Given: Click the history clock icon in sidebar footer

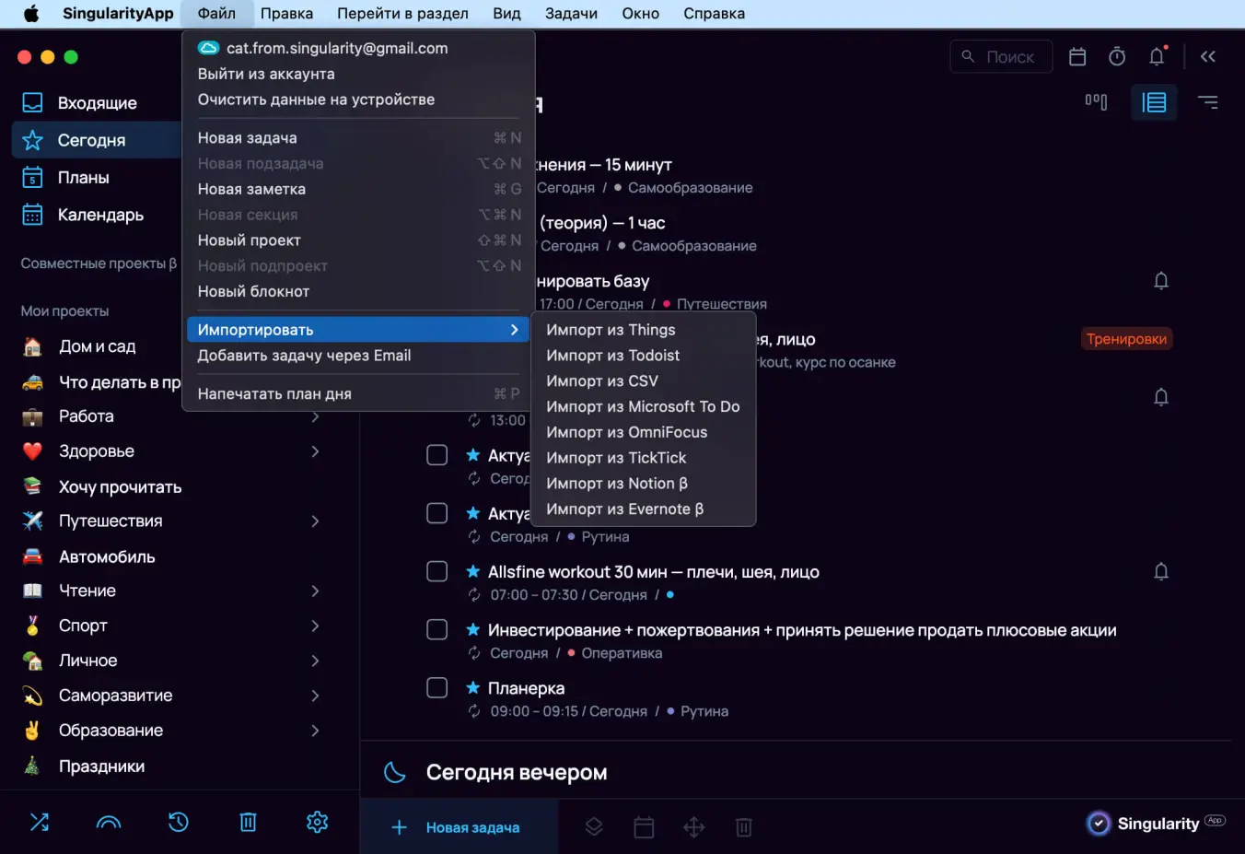Looking at the screenshot, I should point(179,822).
